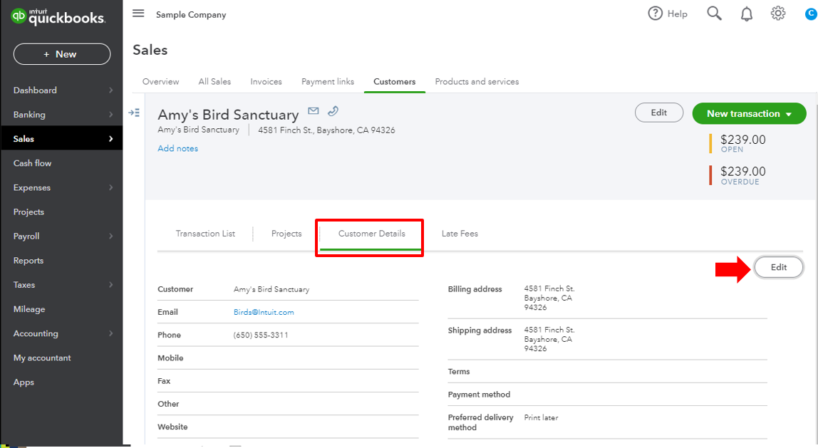Click the Add notes link
The height and width of the screenshot is (448, 818).
[x=177, y=149]
